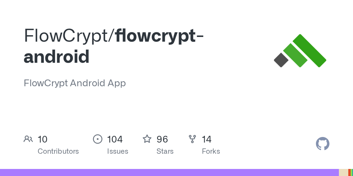Click the contributor count 10
This screenshot has width=353, height=176.
[43, 139]
